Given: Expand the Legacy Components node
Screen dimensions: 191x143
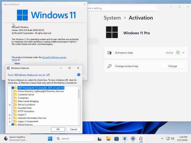Looking at the screenshot, I should [9, 121].
